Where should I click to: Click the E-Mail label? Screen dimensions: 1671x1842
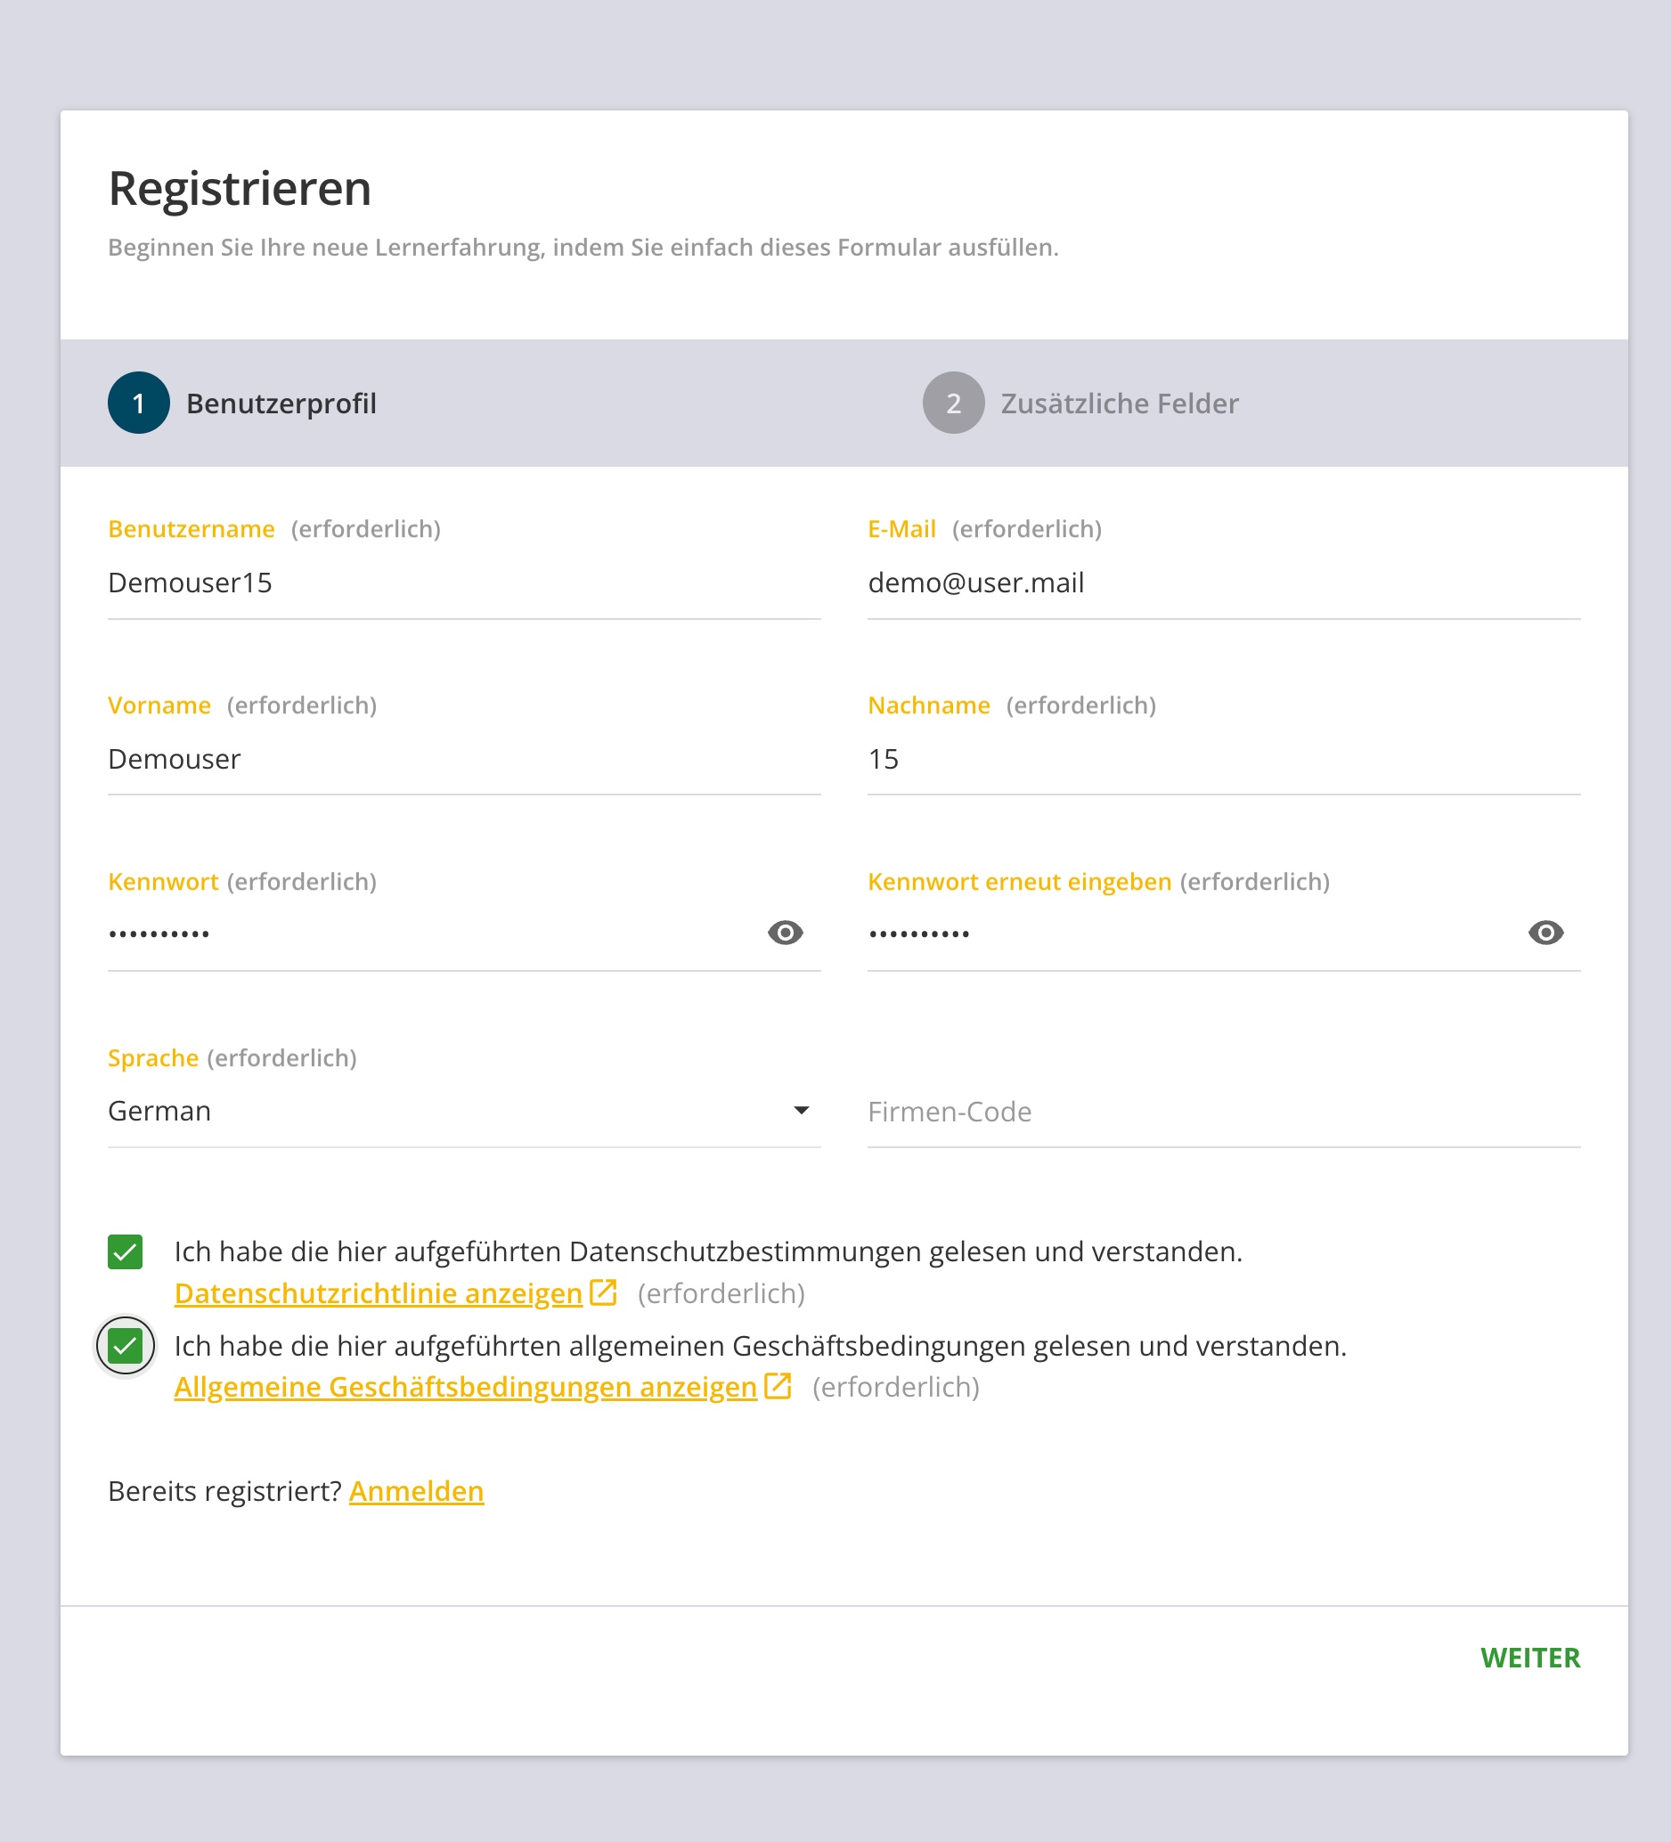tap(901, 529)
